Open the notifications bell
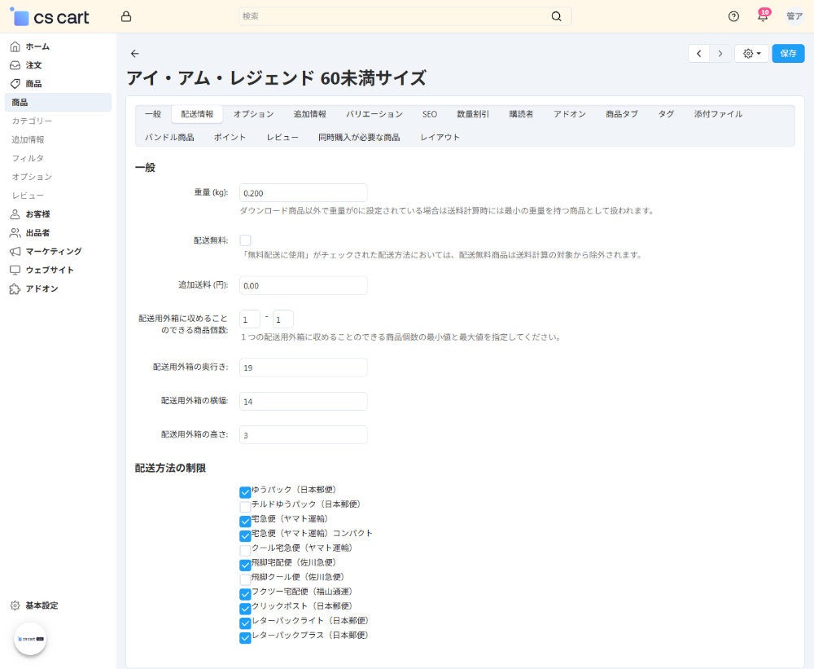 pos(763,16)
